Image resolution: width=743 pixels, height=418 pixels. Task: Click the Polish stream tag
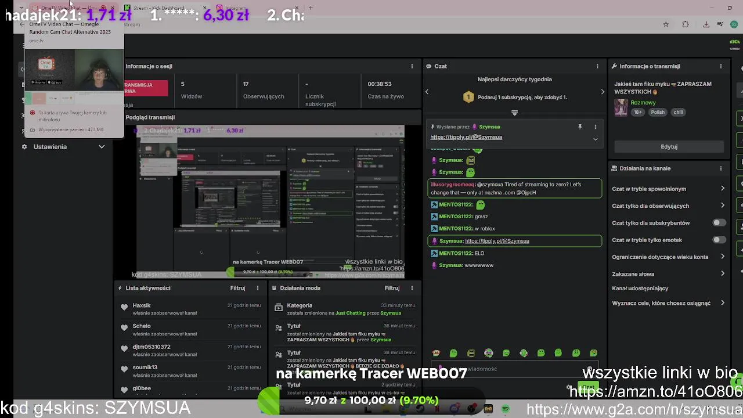(x=658, y=112)
